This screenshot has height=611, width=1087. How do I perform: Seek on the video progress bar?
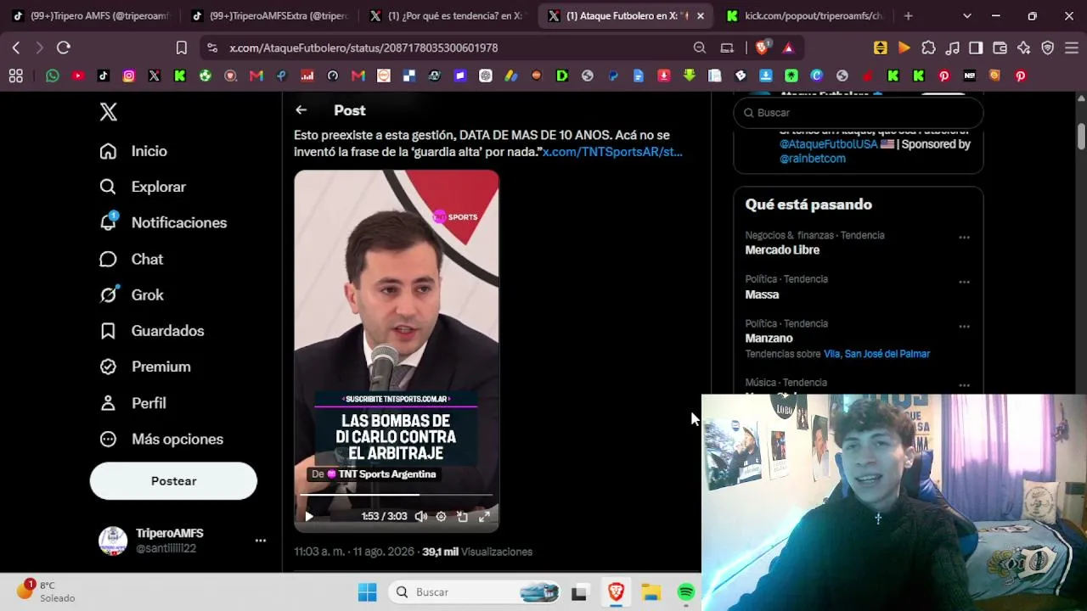tap(397, 495)
